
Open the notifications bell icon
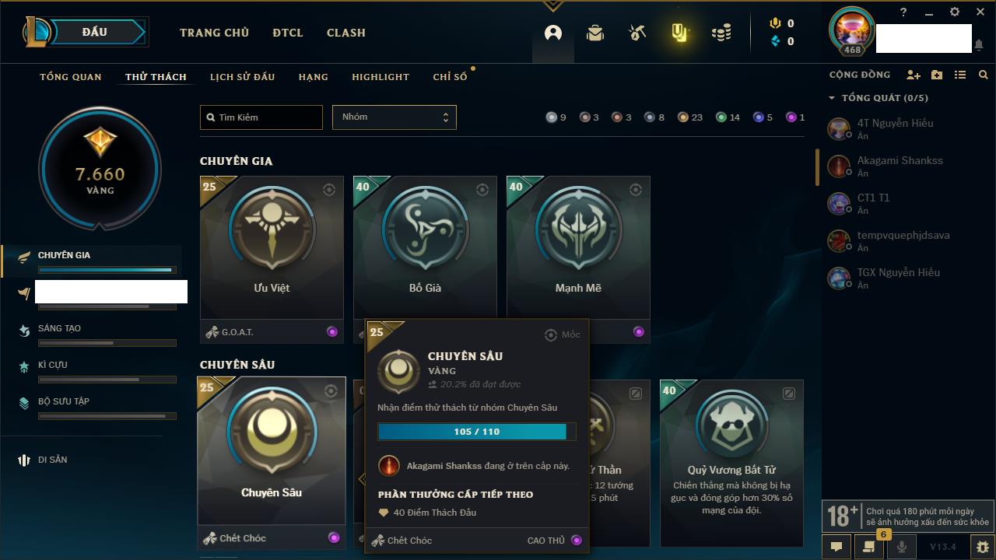[x=978, y=45]
